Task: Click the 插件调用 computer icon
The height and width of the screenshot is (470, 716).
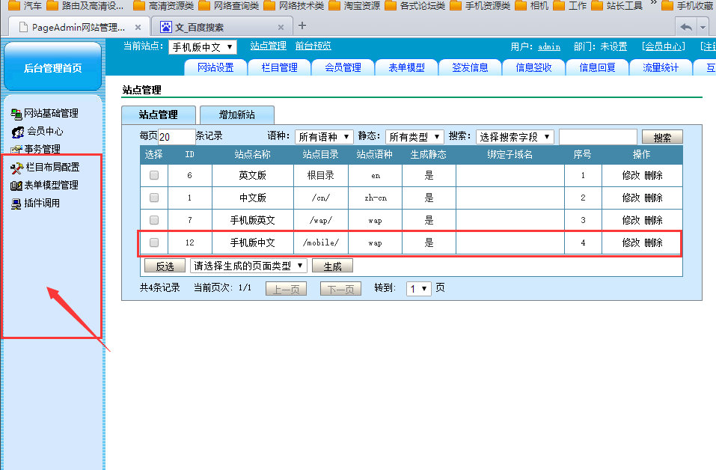Action: (16, 204)
